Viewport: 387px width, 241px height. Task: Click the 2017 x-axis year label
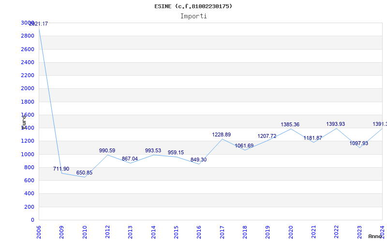(x=222, y=232)
